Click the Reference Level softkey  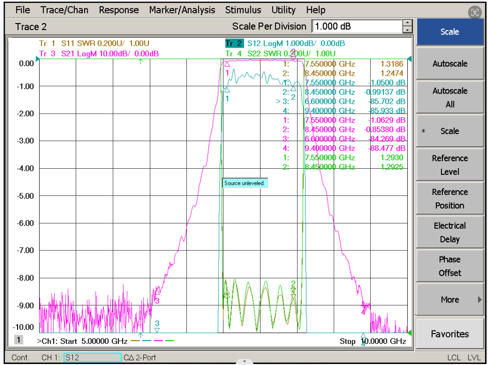tap(450, 165)
